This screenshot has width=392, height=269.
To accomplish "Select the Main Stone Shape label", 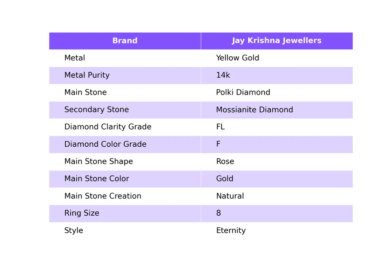I will point(98,161).
